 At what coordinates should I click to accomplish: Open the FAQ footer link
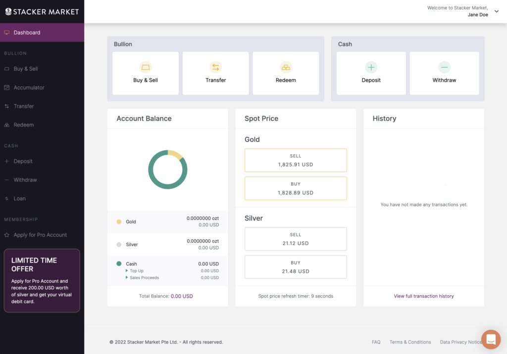click(x=376, y=342)
